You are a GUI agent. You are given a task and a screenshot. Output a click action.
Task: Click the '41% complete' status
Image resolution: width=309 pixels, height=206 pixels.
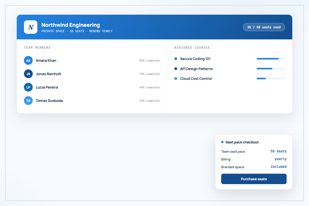[150, 101]
